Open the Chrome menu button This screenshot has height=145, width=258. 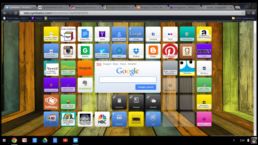(x=253, y=13)
